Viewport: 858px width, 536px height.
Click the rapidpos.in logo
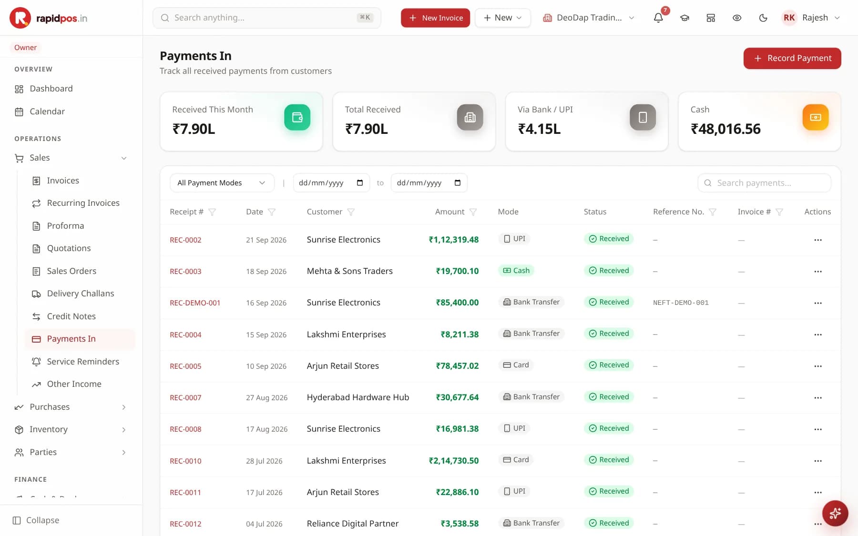tap(48, 18)
